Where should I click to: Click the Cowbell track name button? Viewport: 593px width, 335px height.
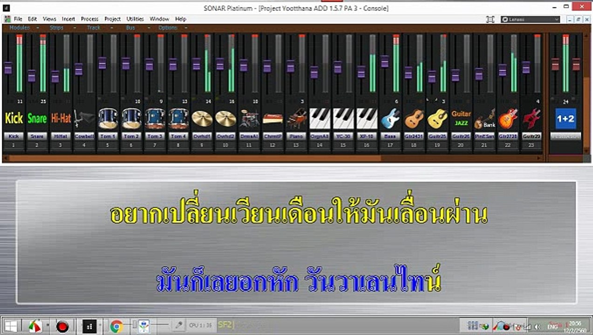[84, 136]
